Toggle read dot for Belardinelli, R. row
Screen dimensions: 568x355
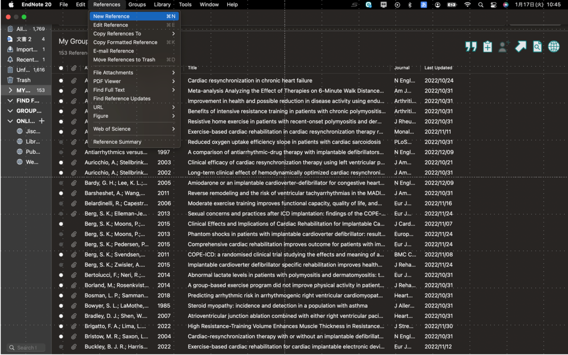pyautogui.click(x=61, y=203)
